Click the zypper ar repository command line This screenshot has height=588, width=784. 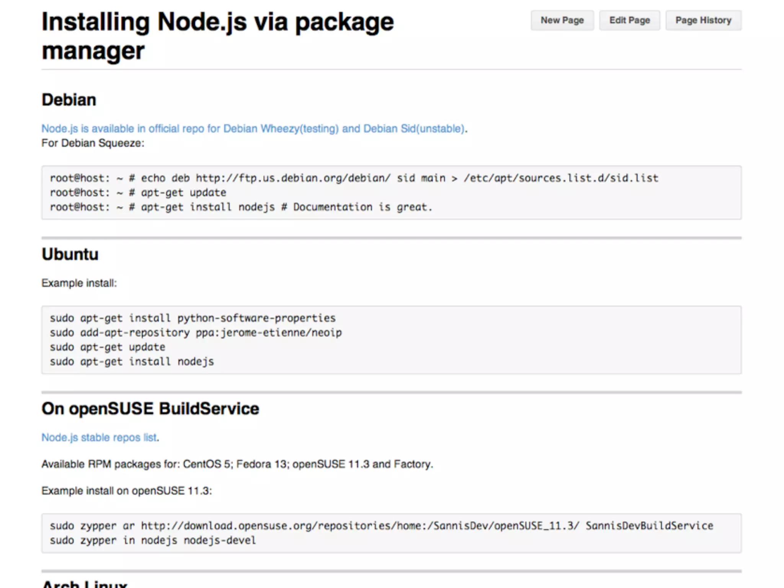381,526
